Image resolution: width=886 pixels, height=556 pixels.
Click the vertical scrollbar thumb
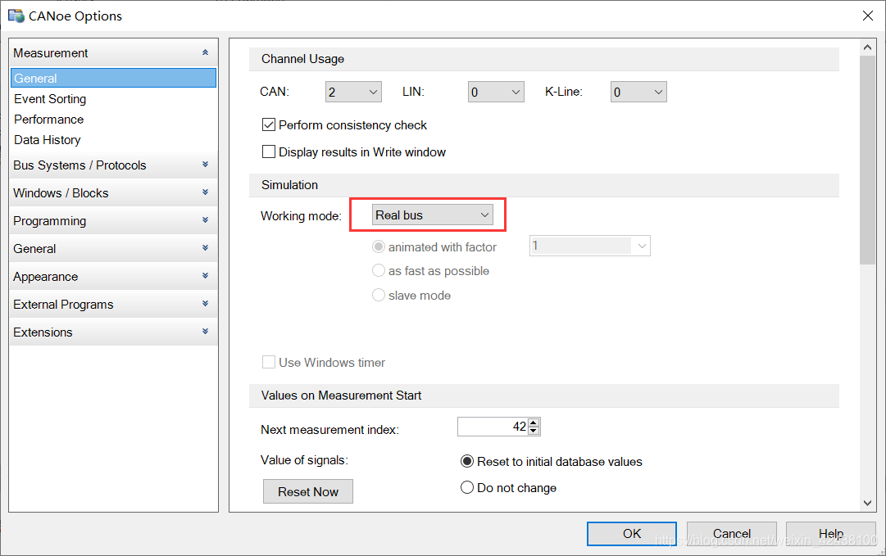click(867, 160)
